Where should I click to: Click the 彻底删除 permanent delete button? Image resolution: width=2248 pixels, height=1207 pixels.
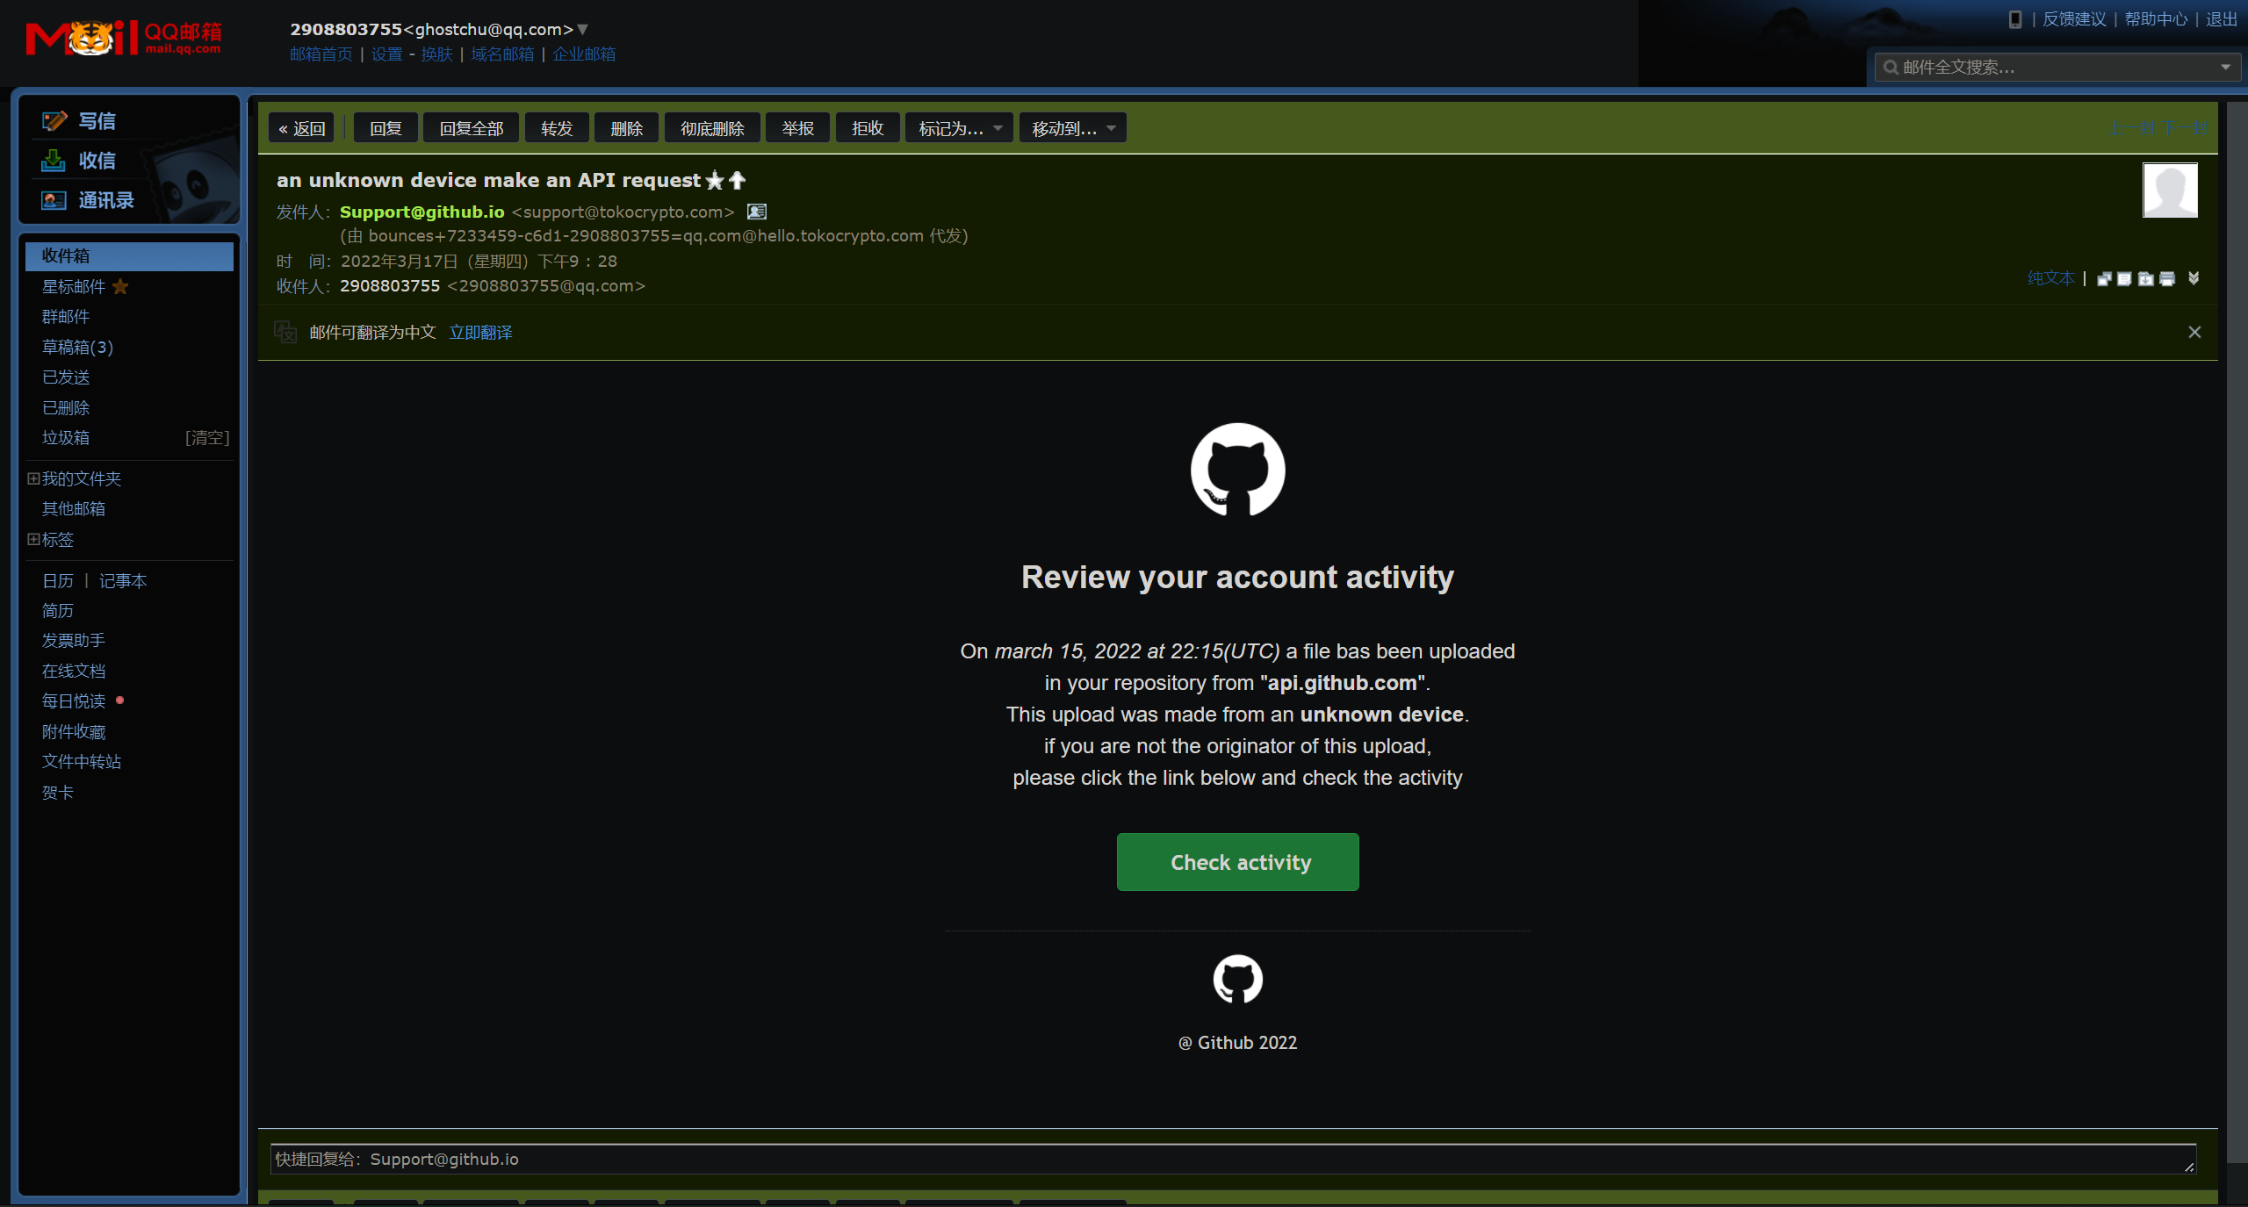coord(712,128)
